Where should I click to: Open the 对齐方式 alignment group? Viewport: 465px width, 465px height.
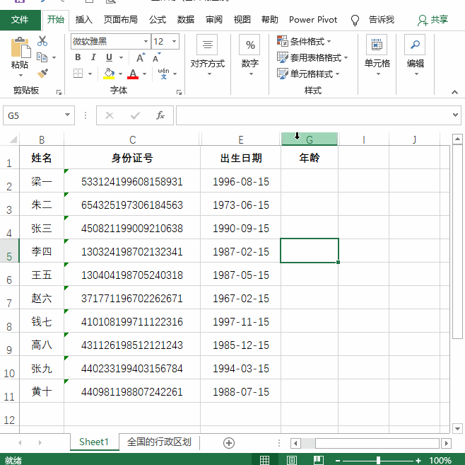click(x=208, y=57)
